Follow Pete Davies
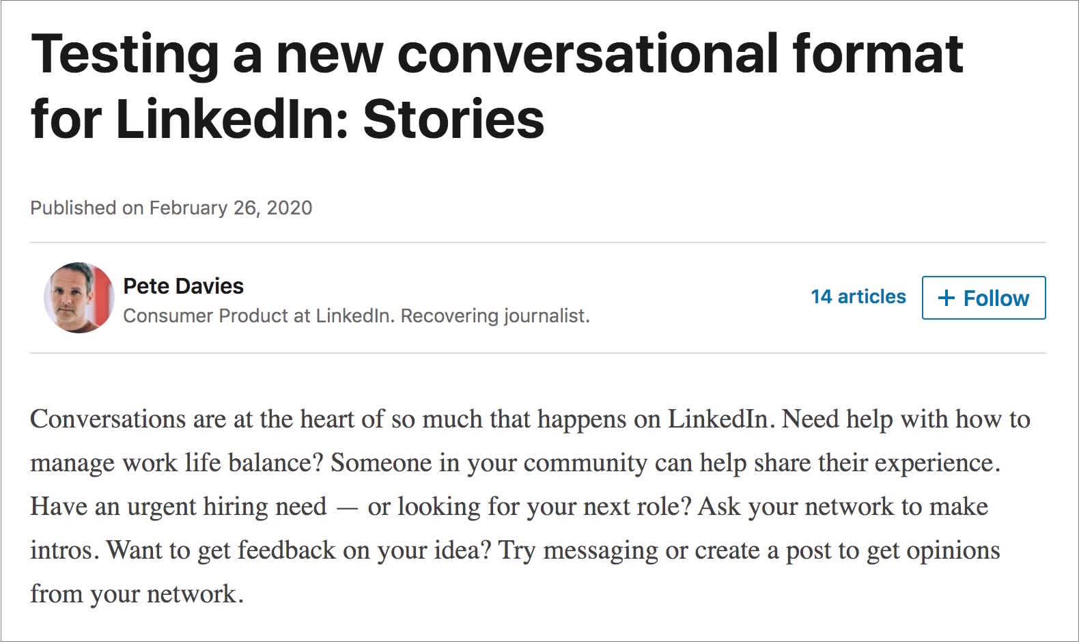The height and width of the screenshot is (642, 1079). [983, 298]
